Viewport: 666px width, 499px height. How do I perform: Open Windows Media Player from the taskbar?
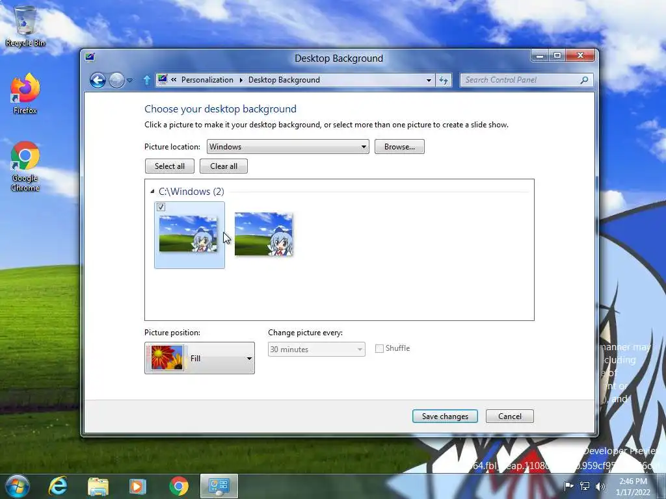[x=137, y=486]
